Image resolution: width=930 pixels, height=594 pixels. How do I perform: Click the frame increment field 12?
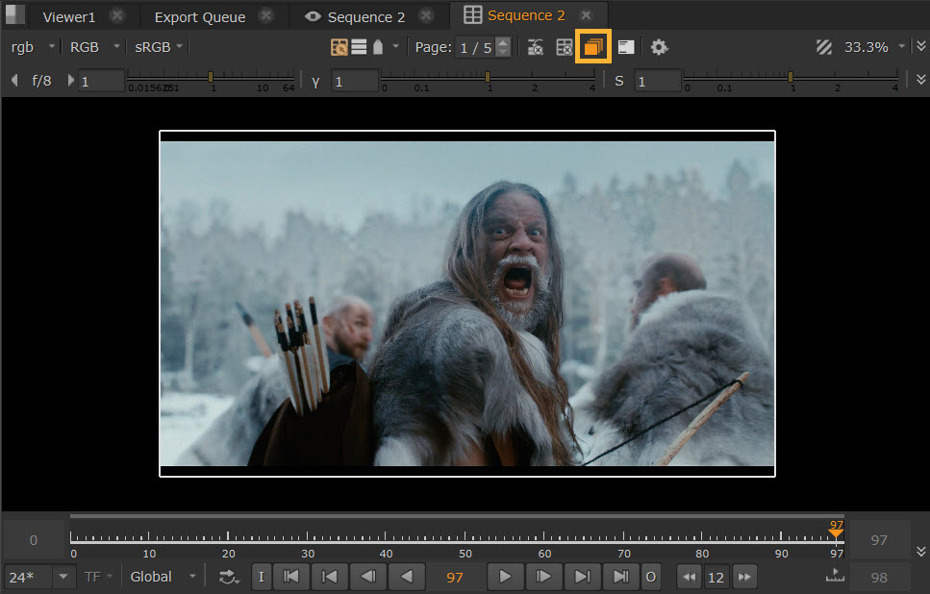[716, 578]
